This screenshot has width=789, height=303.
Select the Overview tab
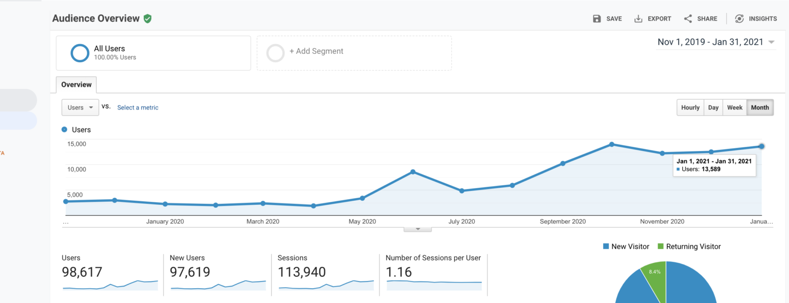click(x=76, y=85)
